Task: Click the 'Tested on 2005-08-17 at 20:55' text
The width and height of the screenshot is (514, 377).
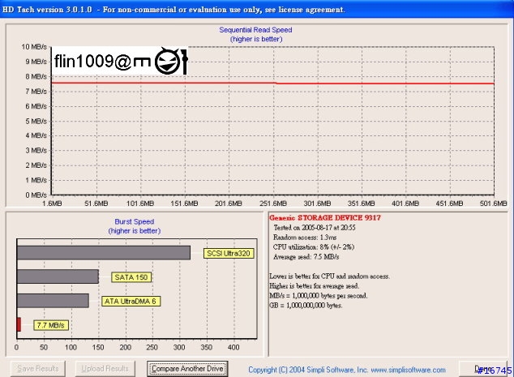Action: (x=315, y=228)
